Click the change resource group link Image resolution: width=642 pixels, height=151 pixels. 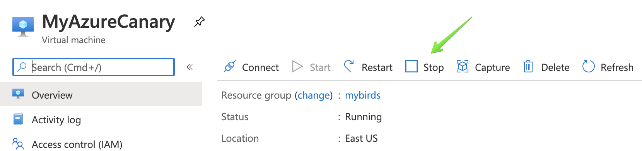(314, 95)
